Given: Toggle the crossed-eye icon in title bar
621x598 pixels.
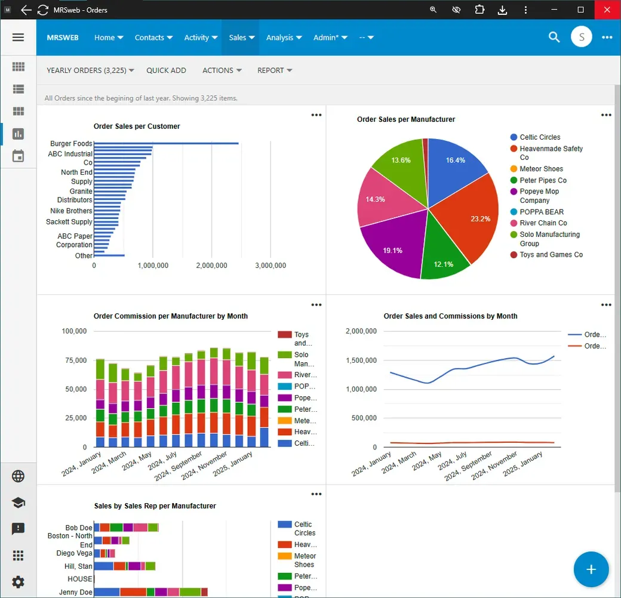Looking at the screenshot, I should (x=456, y=10).
